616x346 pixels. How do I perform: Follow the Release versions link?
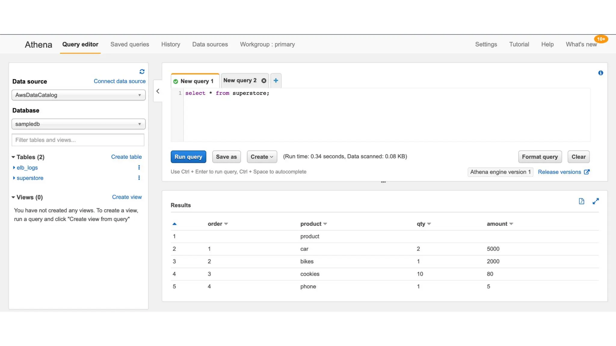559,172
